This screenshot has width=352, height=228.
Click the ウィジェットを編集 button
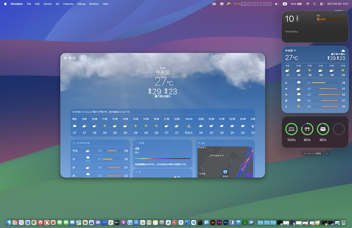pos(312,154)
